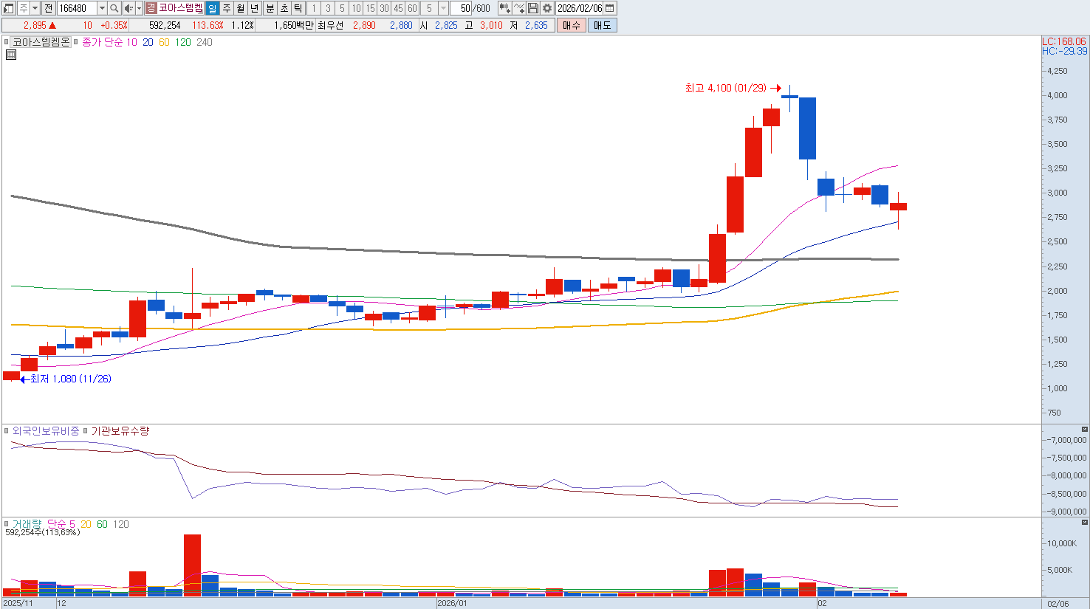Select the 거래량 volume indicator label
Image resolution: width=1090 pixels, height=609 pixels.
[27, 524]
